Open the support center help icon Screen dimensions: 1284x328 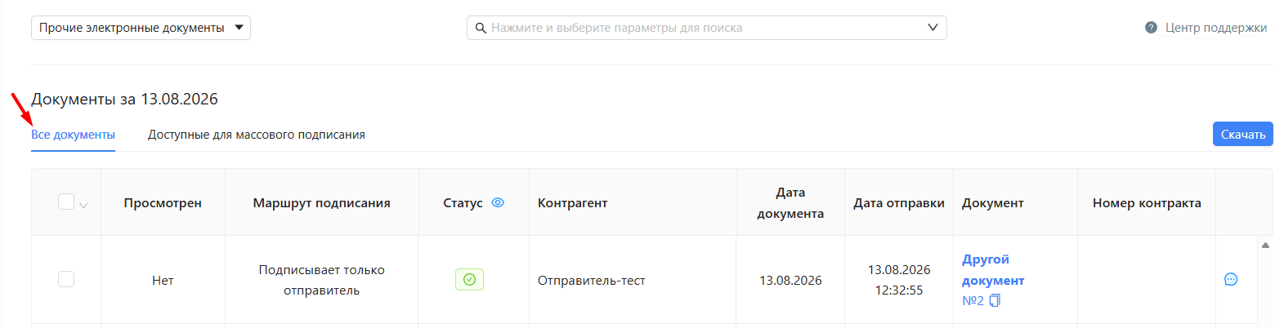(x=1151, y=28)
